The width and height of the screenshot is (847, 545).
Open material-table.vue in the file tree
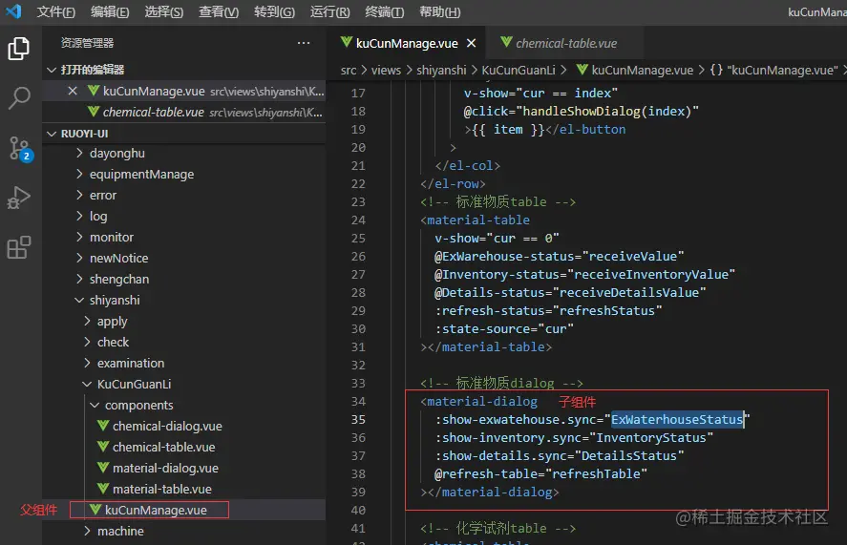point(183,490)
